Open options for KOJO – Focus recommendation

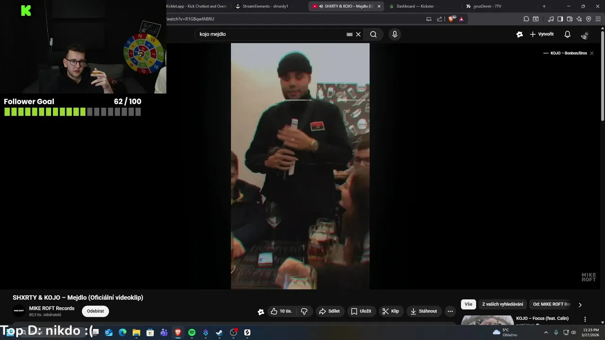(x=585, y=319)
